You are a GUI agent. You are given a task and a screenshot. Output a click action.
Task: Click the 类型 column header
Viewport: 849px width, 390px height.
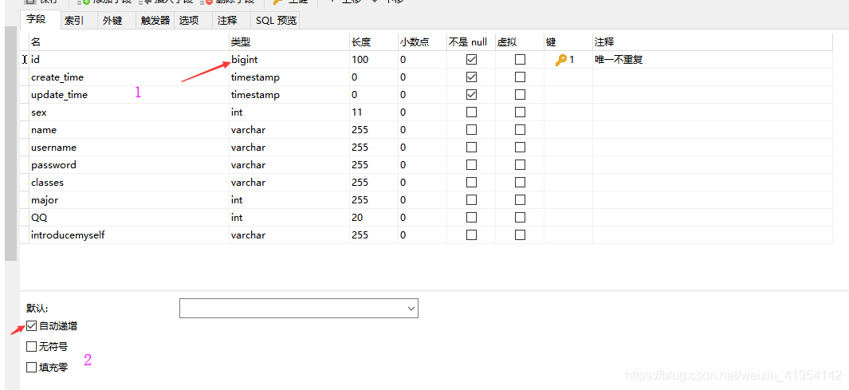[x=241, y=42]
